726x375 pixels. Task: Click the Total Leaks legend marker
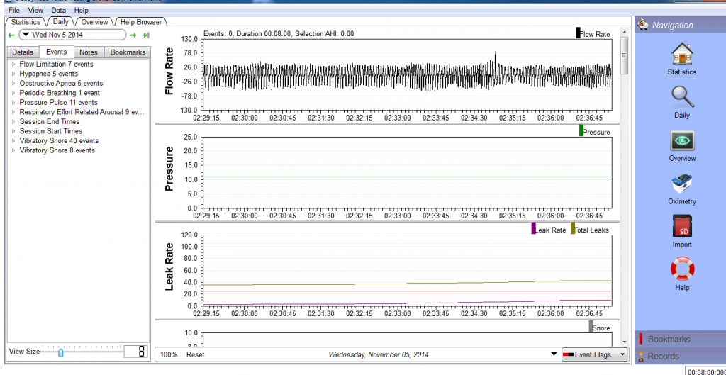(573, 228)
